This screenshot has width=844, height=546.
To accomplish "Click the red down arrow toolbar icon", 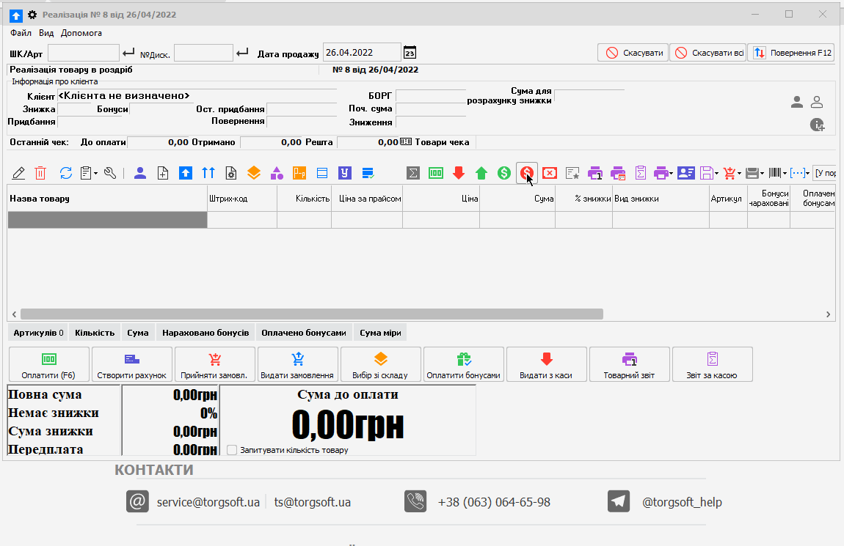I will 459,173.
